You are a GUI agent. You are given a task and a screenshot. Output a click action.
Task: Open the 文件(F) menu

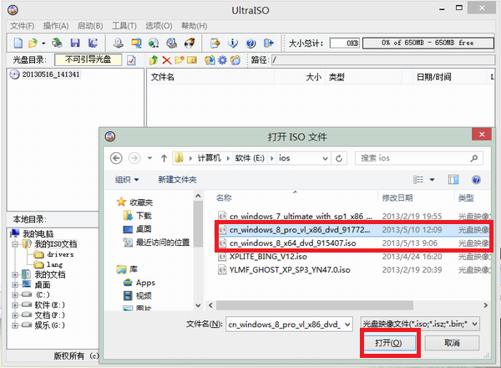point(22,26)
